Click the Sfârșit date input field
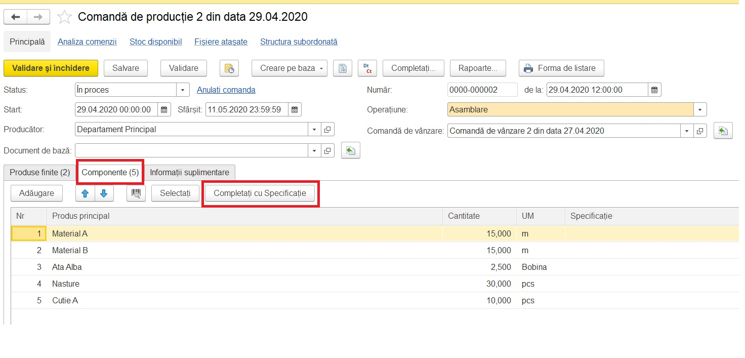The width and height of the screenshot is (745, 358). 247,109
